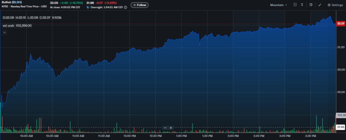Click the 103.36 volume label on axis

tap(341, 115)
